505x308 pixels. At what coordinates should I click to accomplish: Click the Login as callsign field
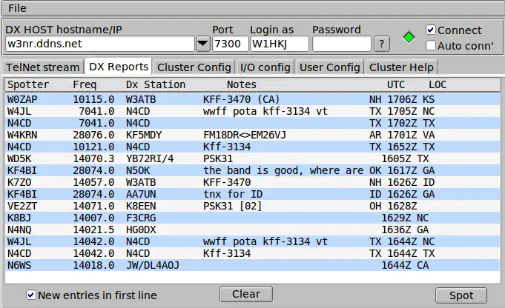(279, 44)
